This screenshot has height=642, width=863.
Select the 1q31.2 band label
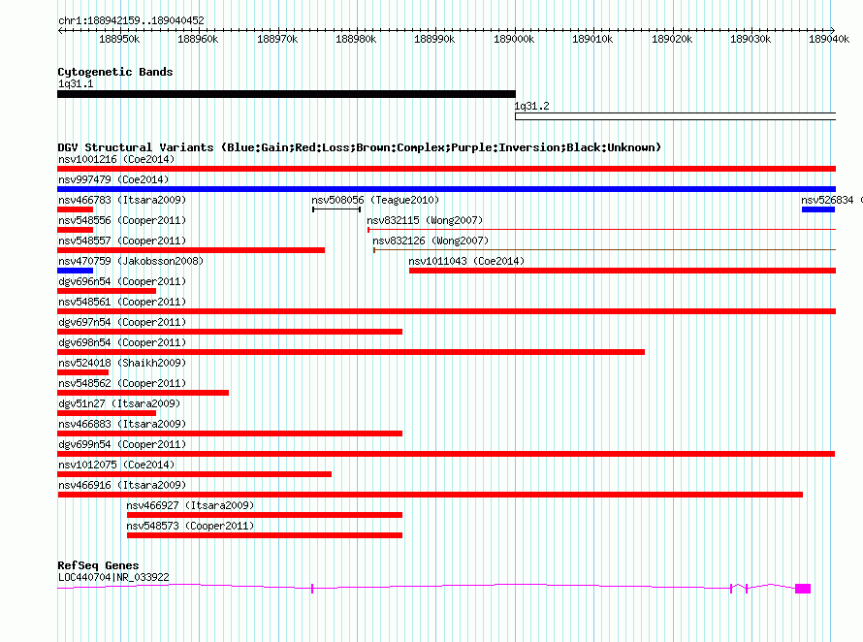coord(532,107)
